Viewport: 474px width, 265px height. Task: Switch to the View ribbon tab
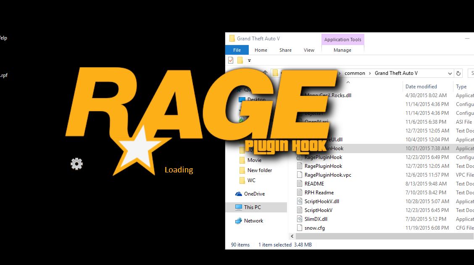point(309,50)
